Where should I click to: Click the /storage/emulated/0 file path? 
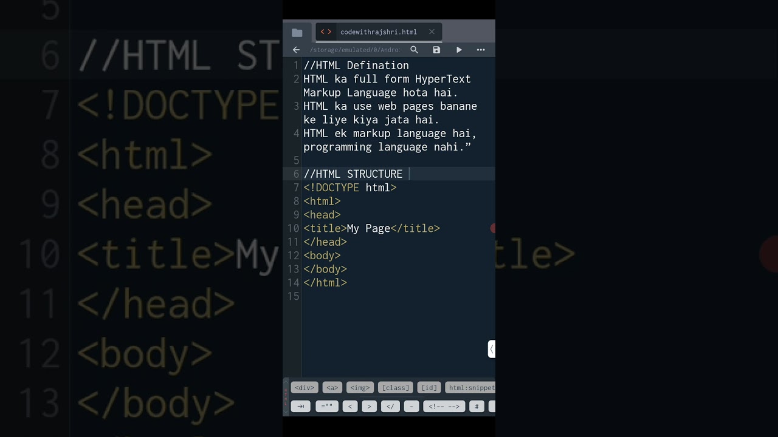(x=355, y=50)
